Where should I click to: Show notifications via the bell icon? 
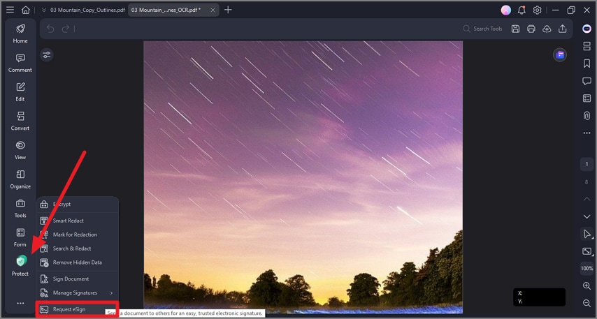522,10
